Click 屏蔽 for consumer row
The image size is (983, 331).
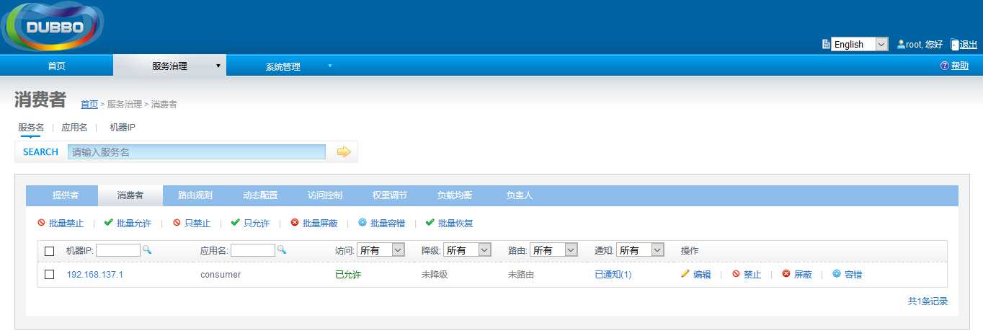[x=797, y=275]
